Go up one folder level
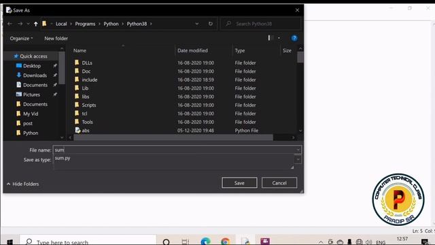 pos(35,24)
